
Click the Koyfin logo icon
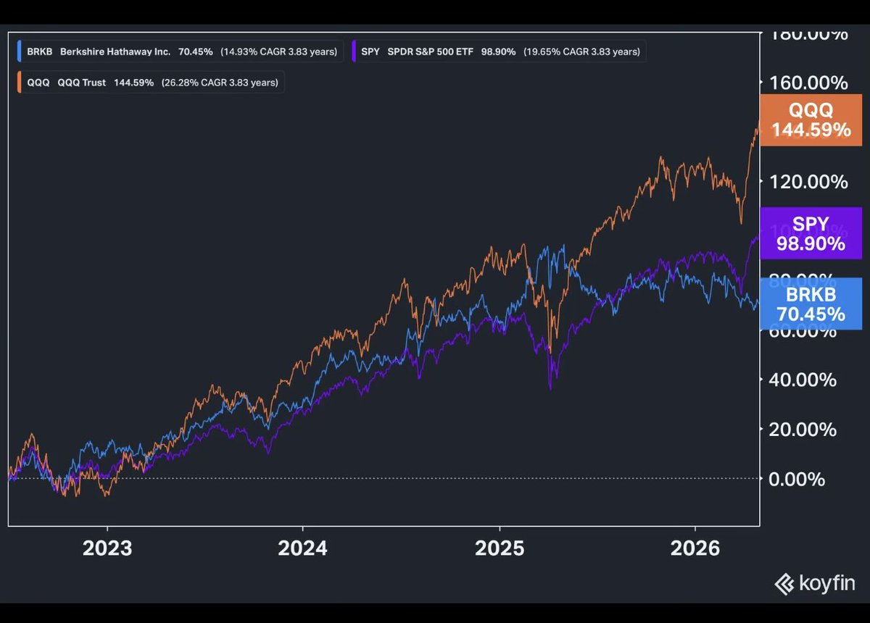pos(784,583)
